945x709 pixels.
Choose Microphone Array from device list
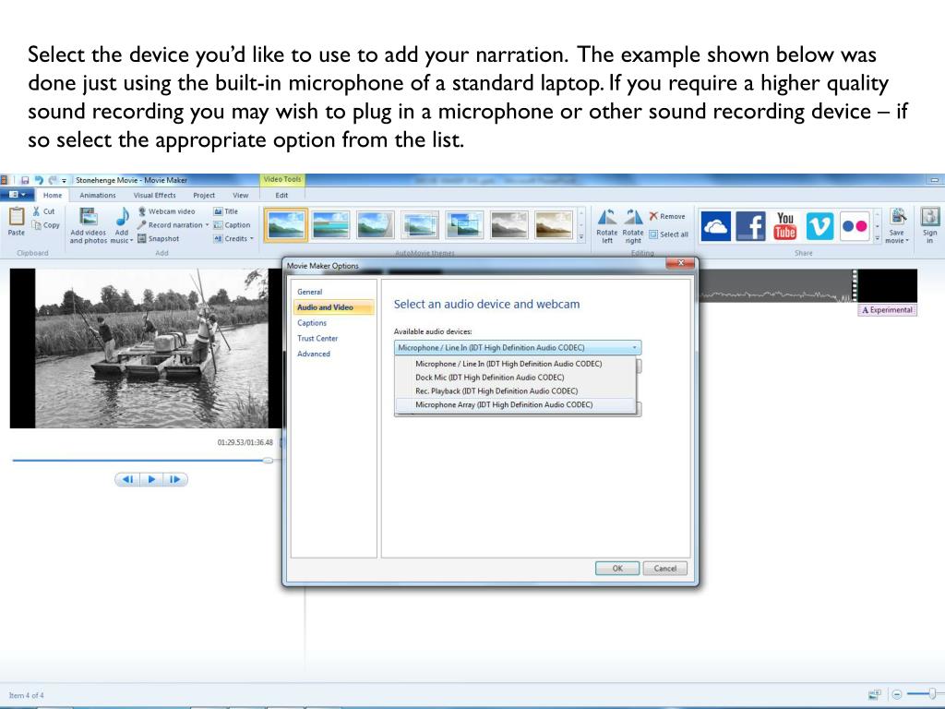pyautogui.click(x=515, y=405)
